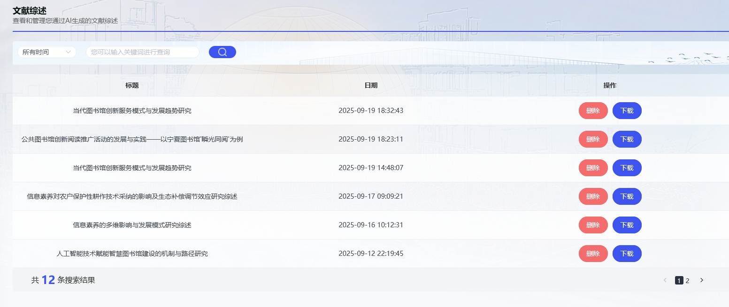Select page 1 in pagination
Screen dimensions: 729x307
click(679, 281)
